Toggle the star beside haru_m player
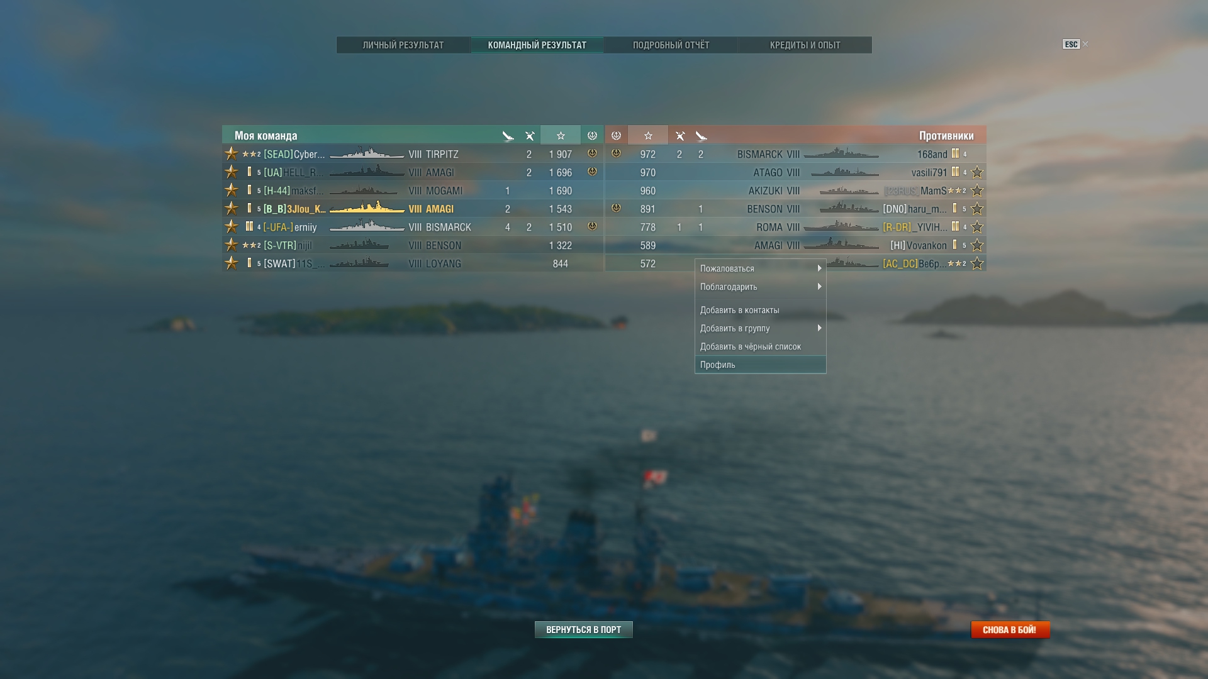1208x679 pixels. click(x=977, y=209)
